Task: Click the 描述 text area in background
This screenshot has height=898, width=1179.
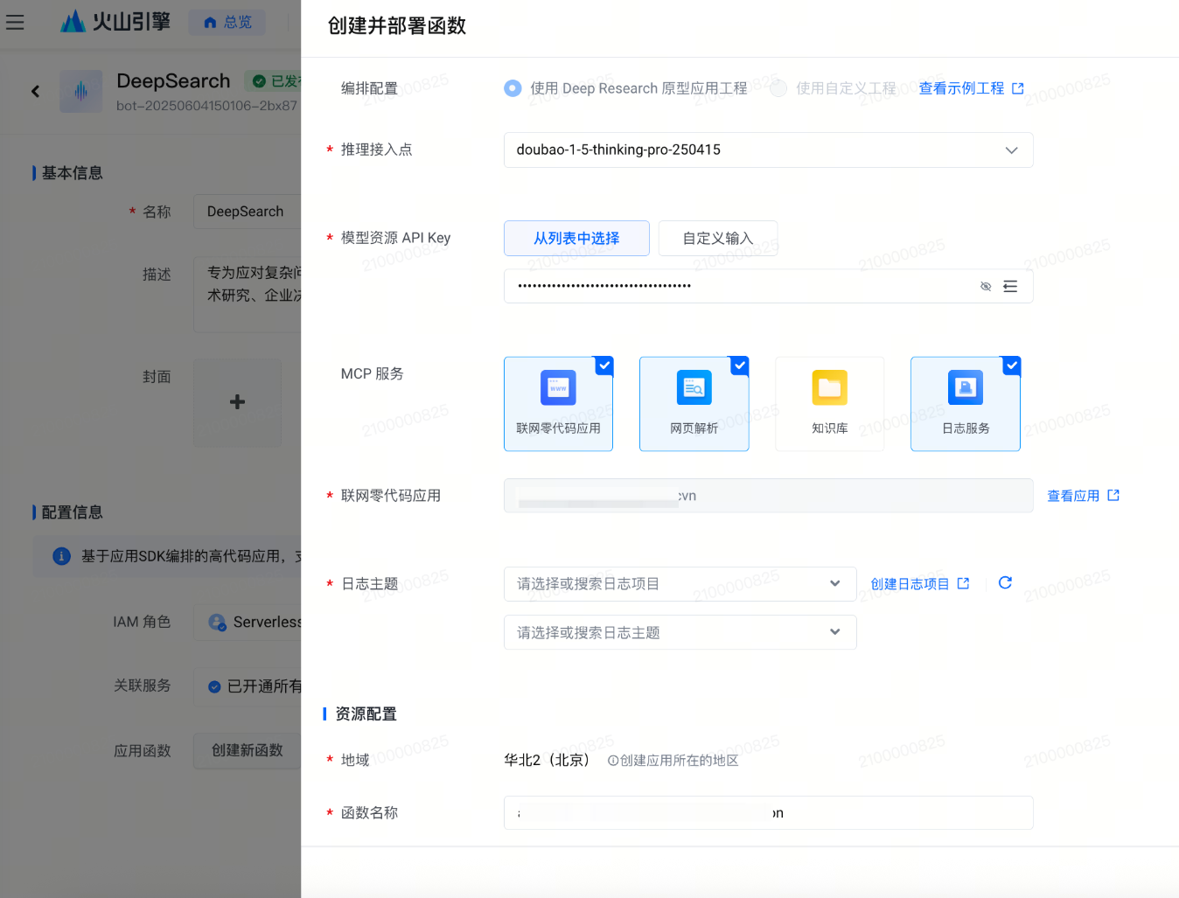Action: [248, 295]
